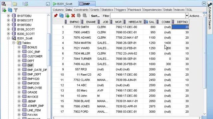The image size is (213, 119).
Task: Open the Filter dropdown arrow
Action: coord(187,16)
